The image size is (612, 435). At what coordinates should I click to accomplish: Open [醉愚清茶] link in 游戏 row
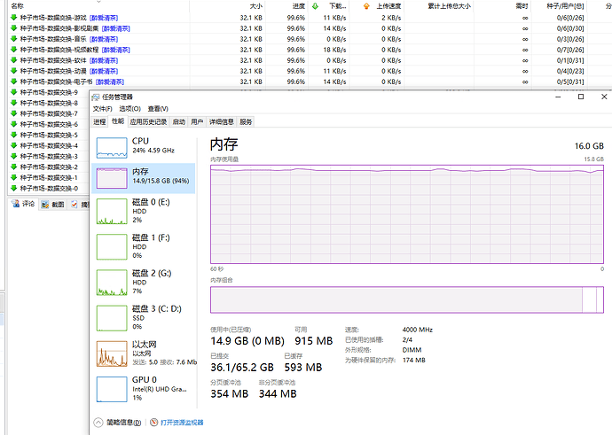104,18
